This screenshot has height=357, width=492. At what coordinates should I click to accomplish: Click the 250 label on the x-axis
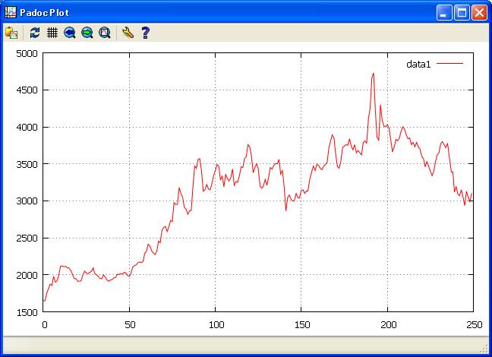[472, 324]
